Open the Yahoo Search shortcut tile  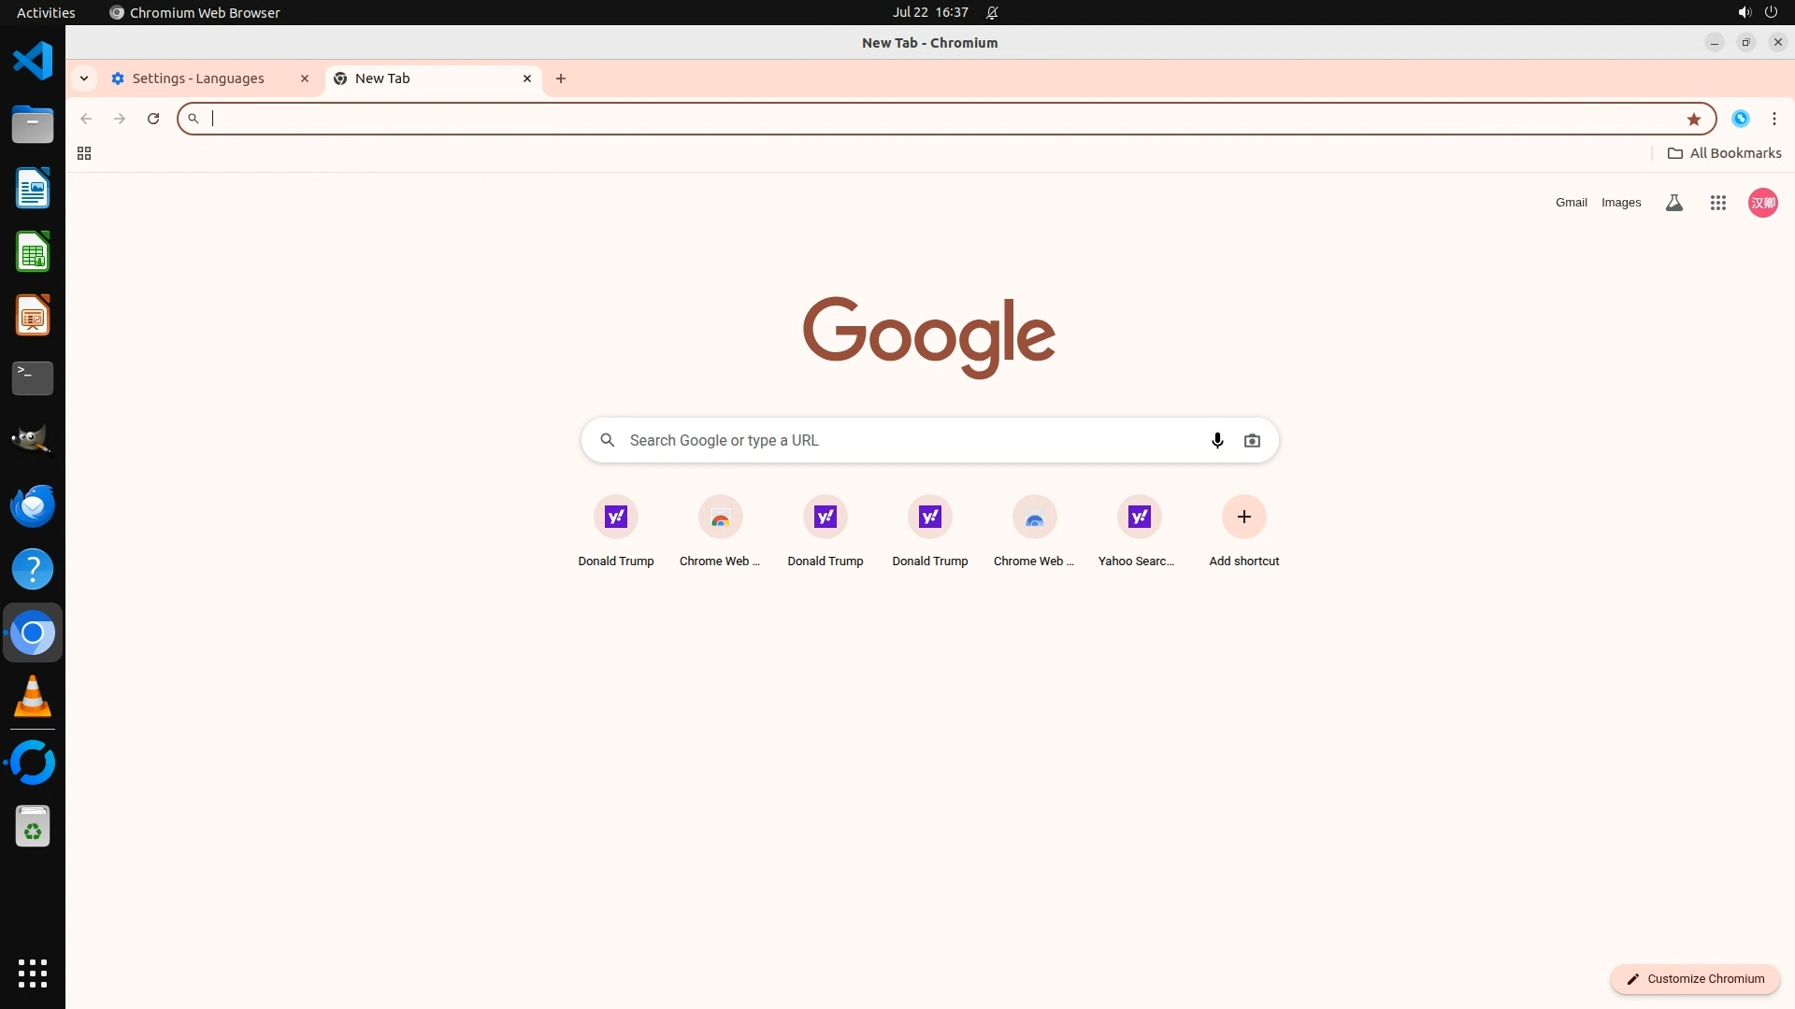tap(1139, 517)
